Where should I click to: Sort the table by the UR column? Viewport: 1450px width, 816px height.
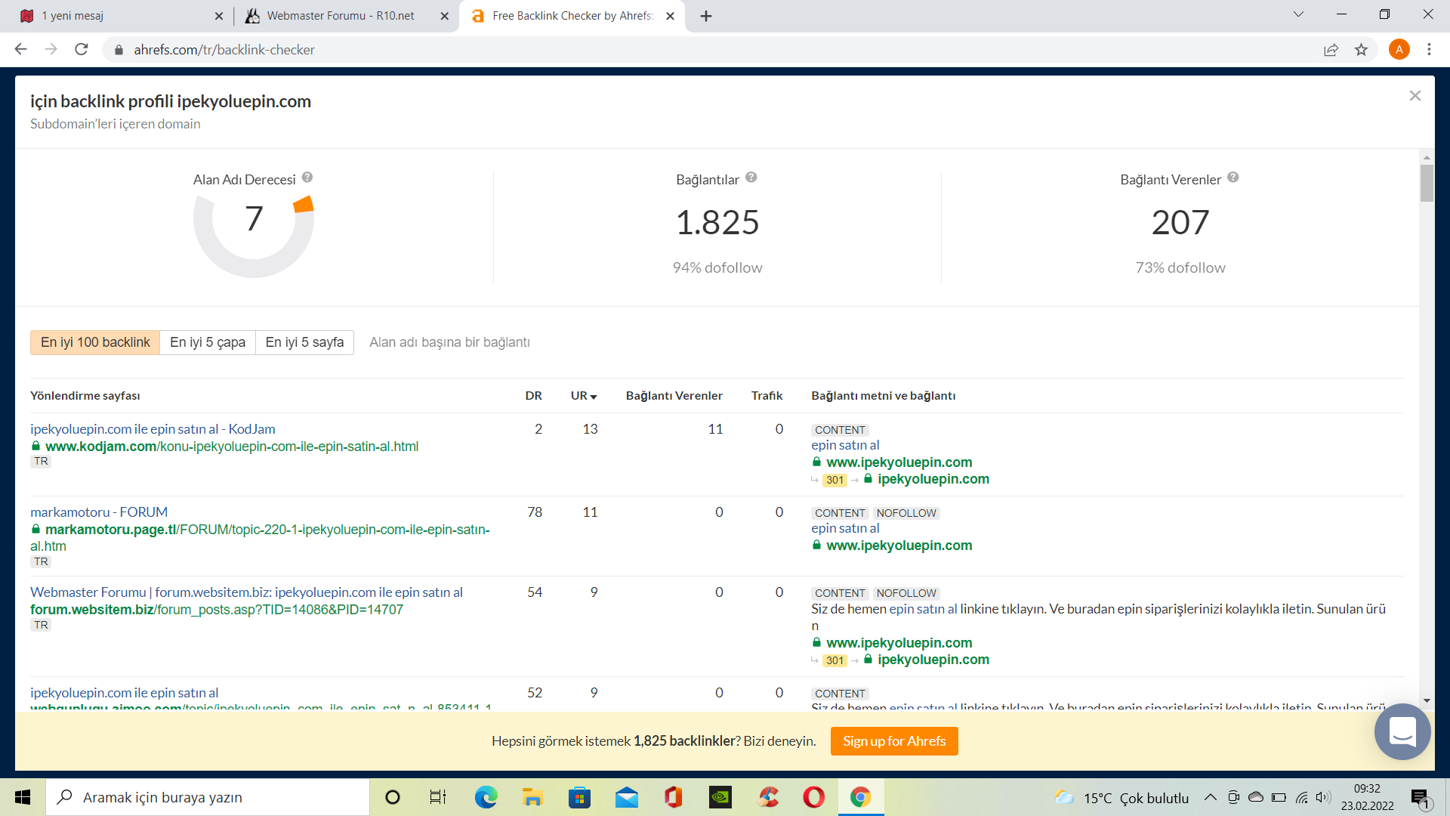tap(583, 396)
